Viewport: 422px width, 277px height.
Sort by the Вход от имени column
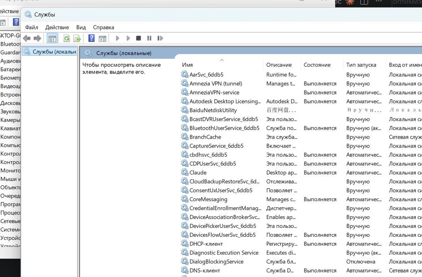coord(405,65)
